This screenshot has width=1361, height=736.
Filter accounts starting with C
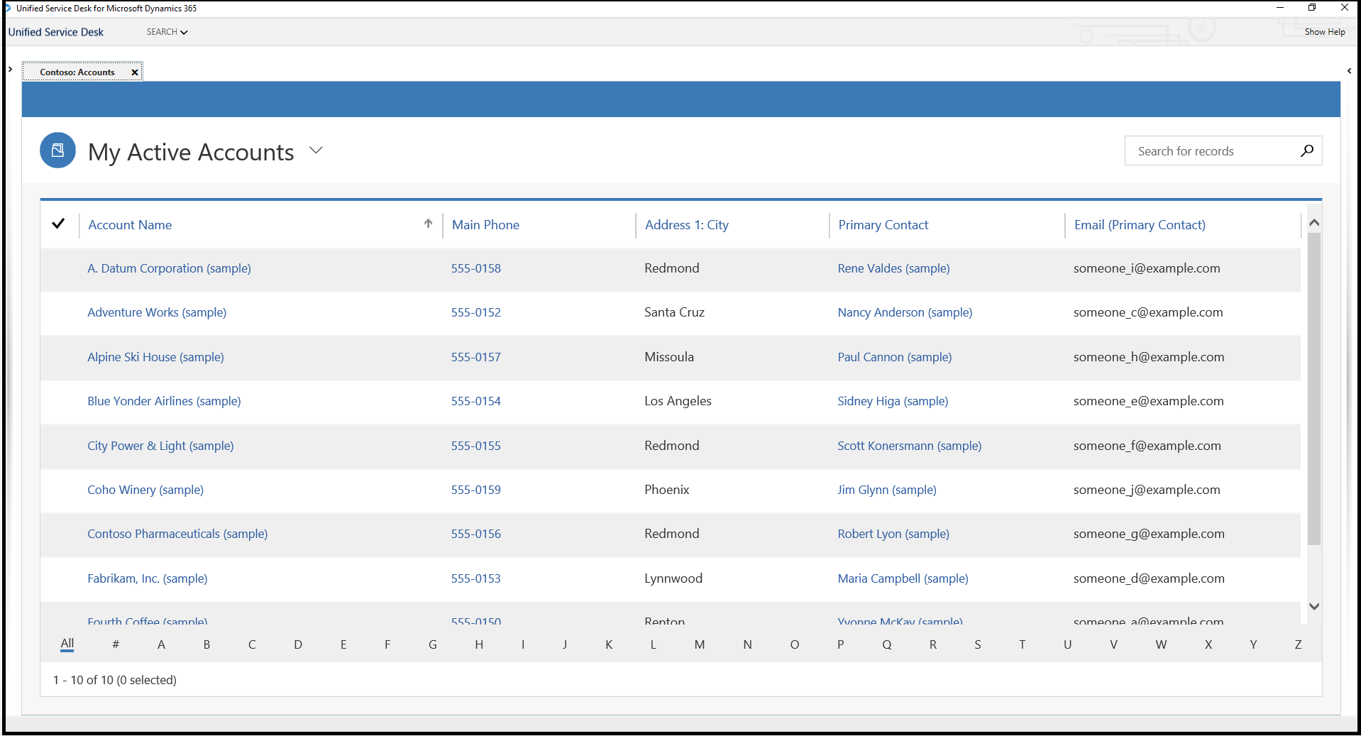tap(252, 644)
